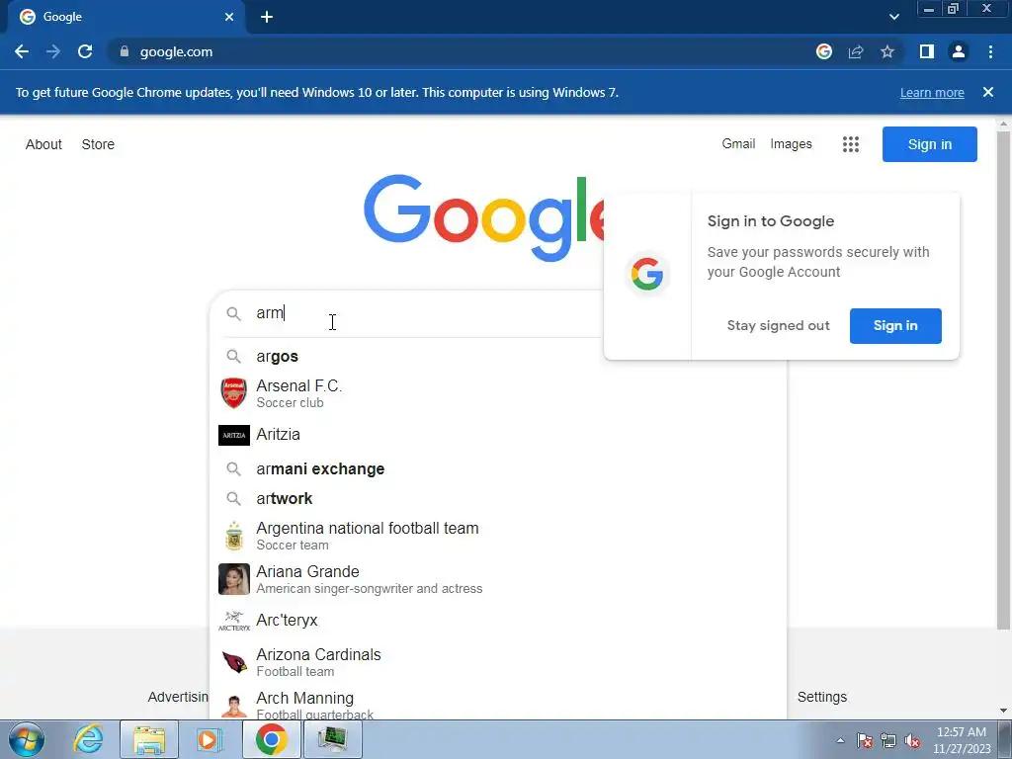Open the Learn more link
This screenshot has width=1012, height=759.
pos(932,92)
